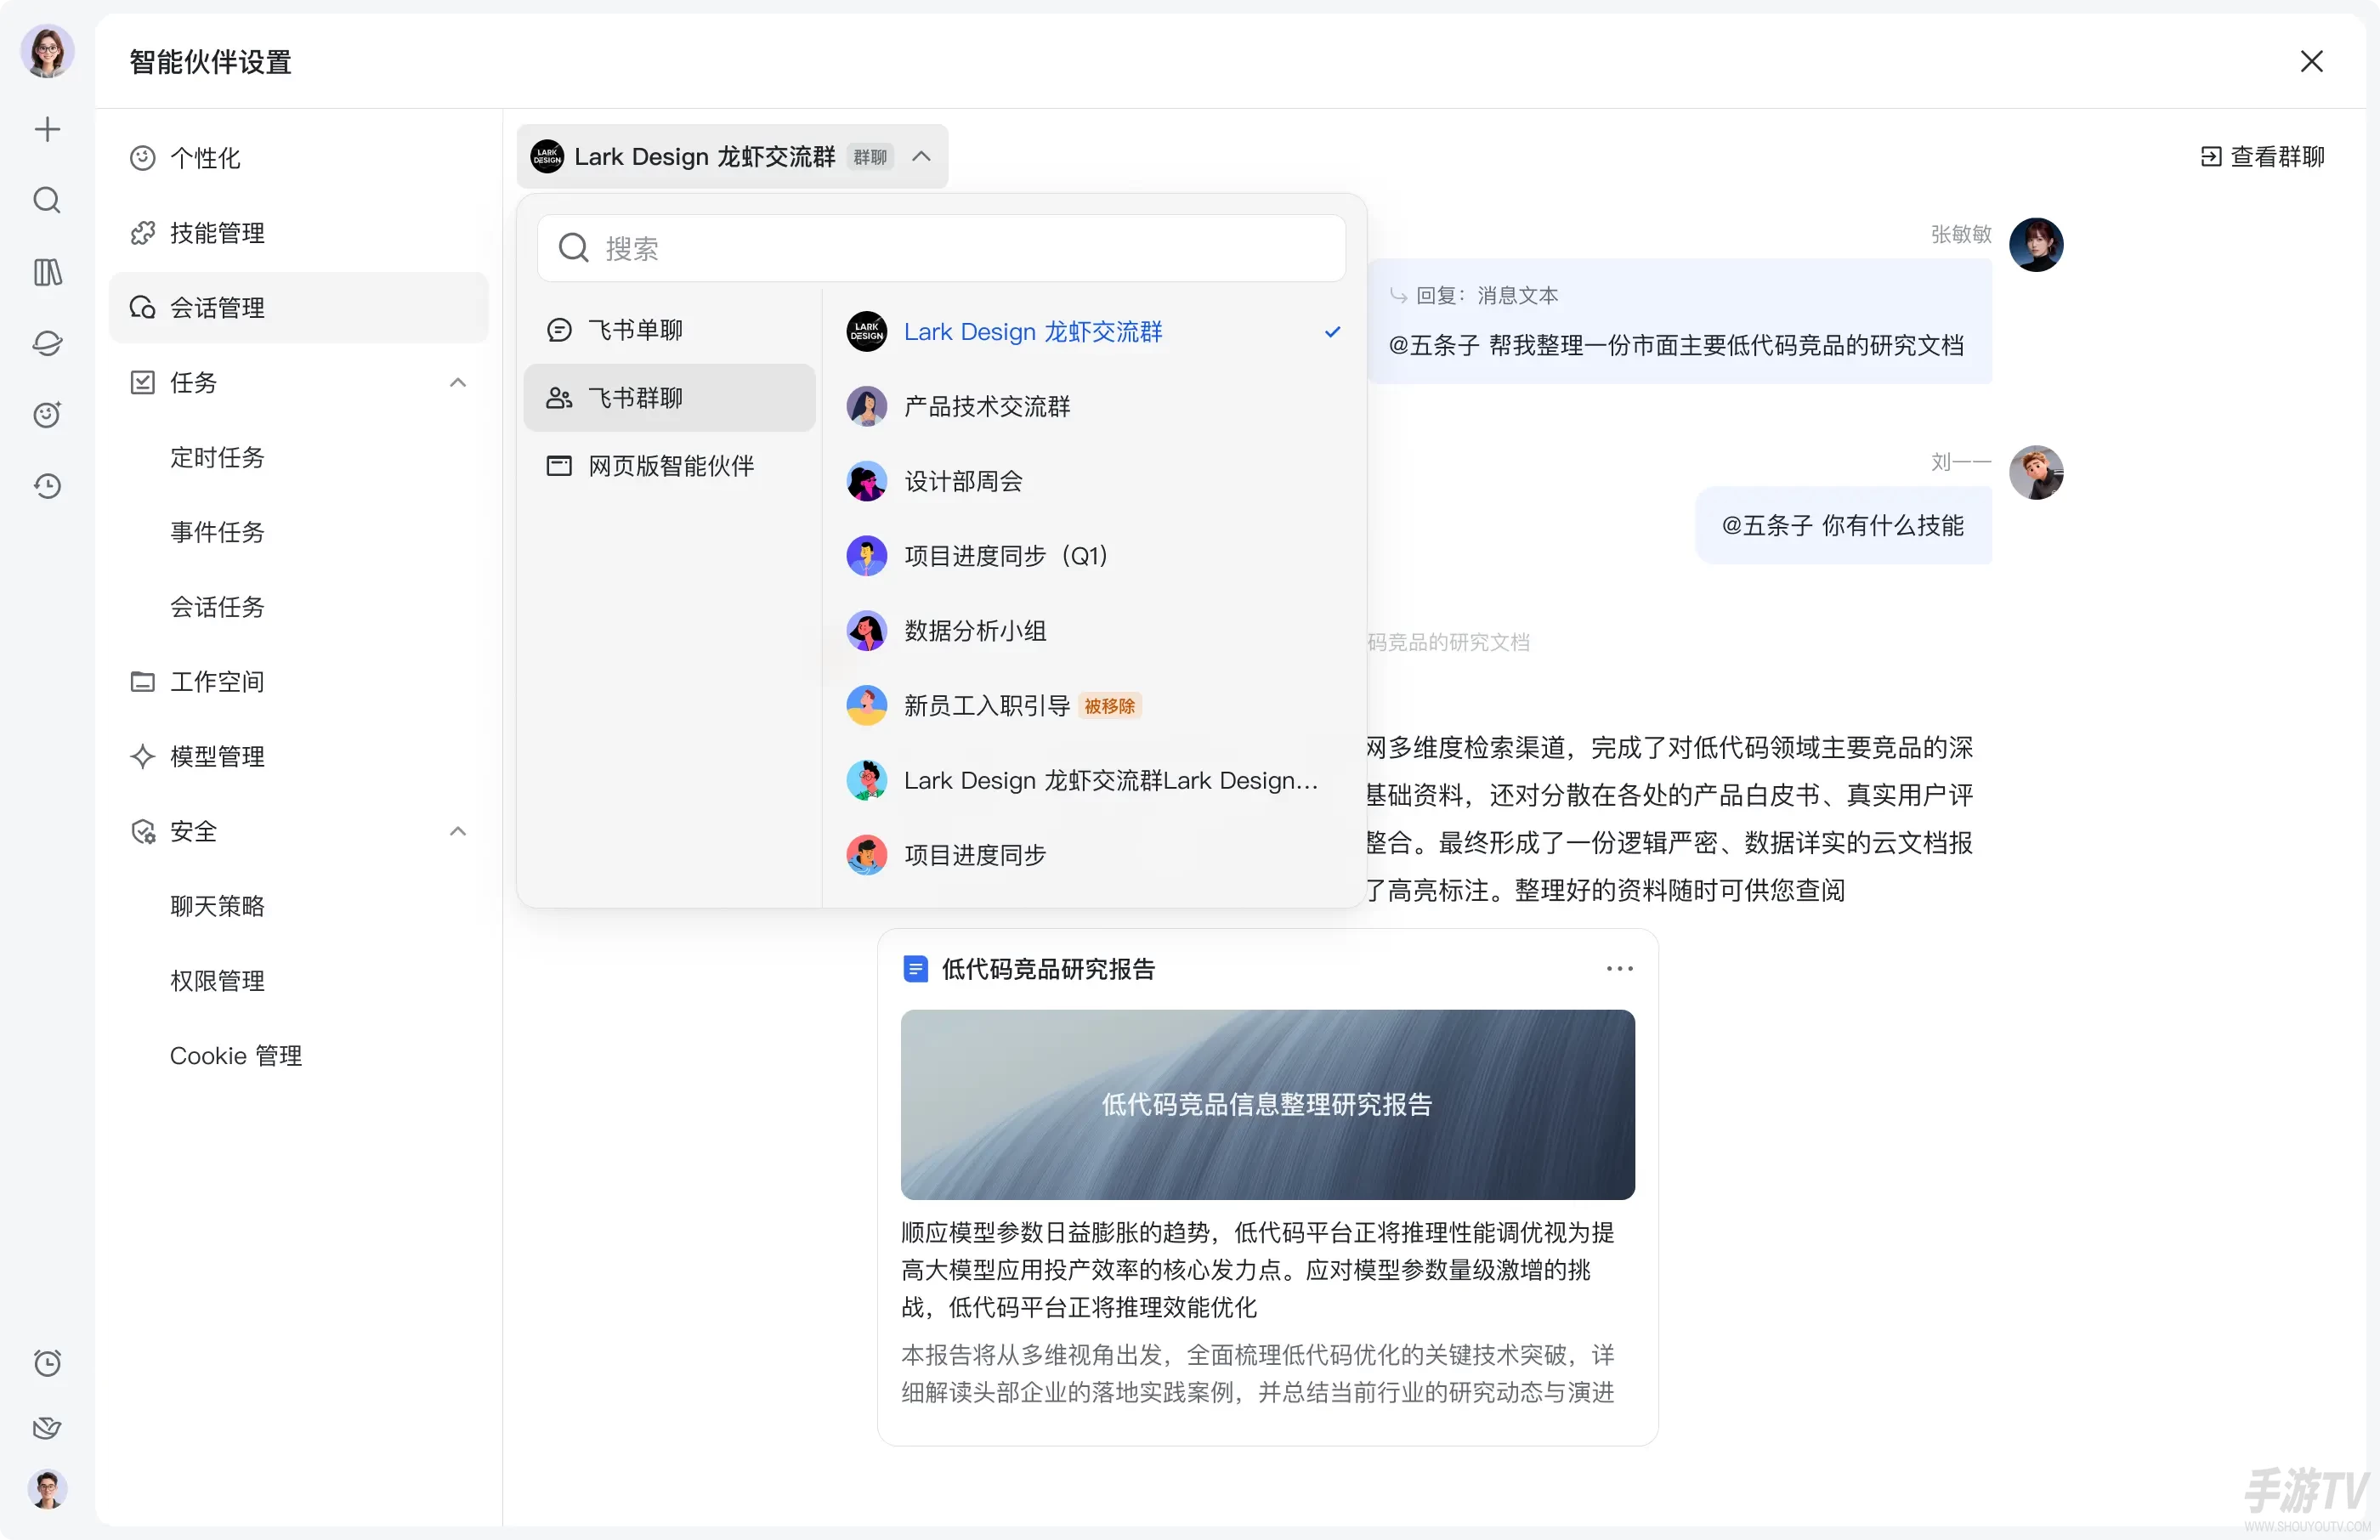Image resolution: width=2380 pixels, height=1540 pixels.
Task: Click 张敏敏's avatar in the chat
Action: pyautogui.click(x=2036, y=245)
